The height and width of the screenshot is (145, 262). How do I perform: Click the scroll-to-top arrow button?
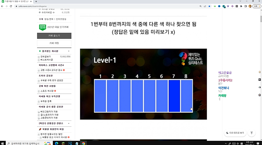tap(252, 133)
